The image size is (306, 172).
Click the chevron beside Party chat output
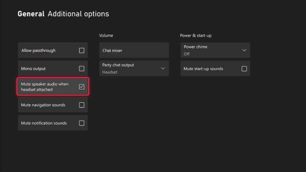point(163,69)
